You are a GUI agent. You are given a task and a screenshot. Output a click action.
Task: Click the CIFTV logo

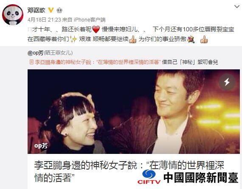[149, 177]
